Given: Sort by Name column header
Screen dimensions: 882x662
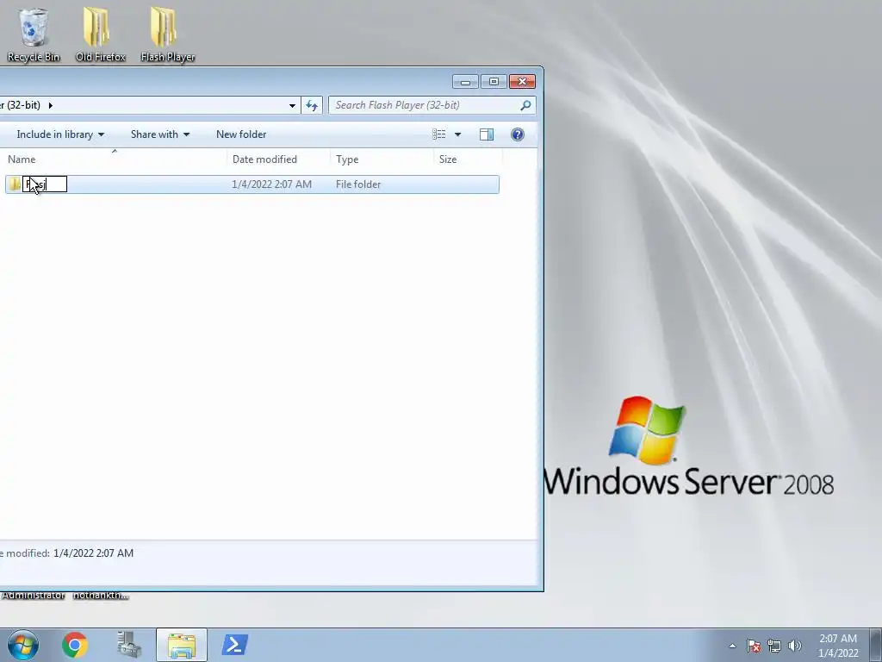Looking at the screenshot, I should (114, 159).
